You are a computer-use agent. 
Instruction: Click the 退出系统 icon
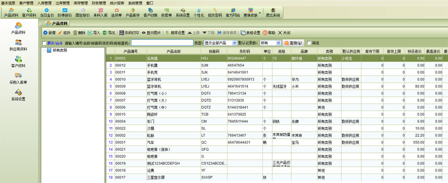click(x=273, y=12)
